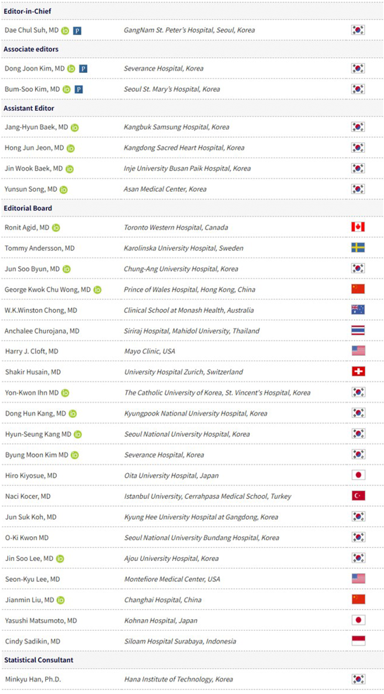Open Dong Joon Kim's Publons profile icon
This screenshot has height=694, width=384.
tap(83, 69)
